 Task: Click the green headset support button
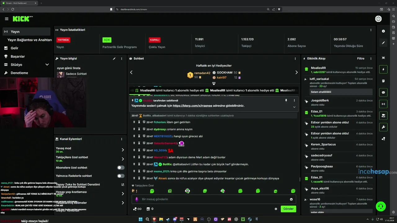(x=381, y=206)
